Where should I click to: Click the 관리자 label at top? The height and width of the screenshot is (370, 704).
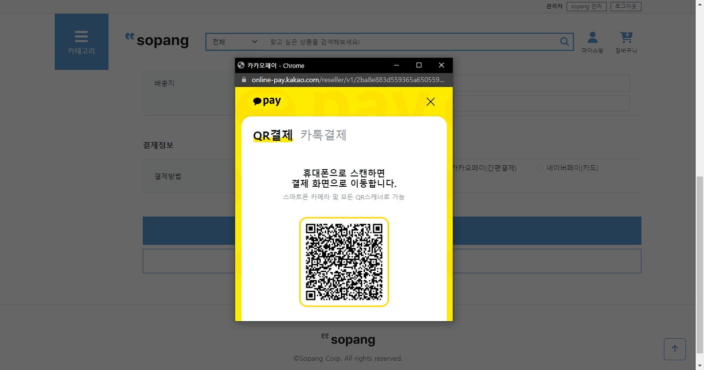tap(554, 6)
